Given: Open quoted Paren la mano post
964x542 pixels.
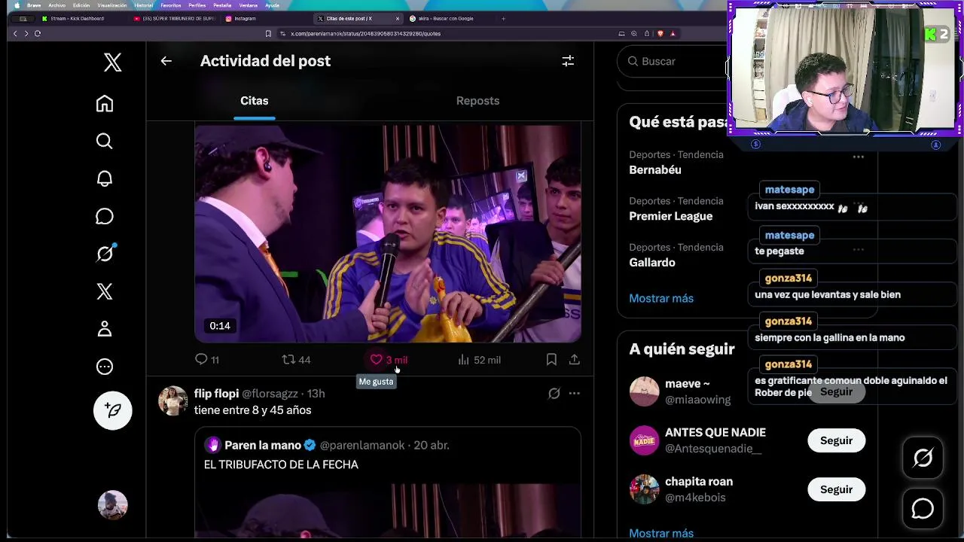Looking at the screenshot, I should click(x=388, y=483).
